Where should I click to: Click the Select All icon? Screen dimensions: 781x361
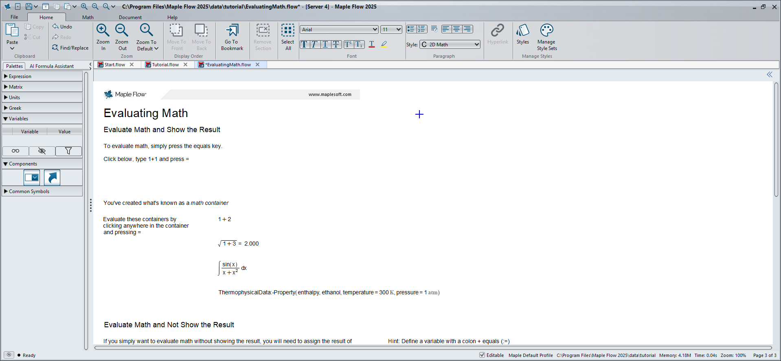287,30
